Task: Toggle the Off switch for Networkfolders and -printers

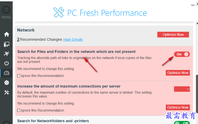Action: 182,123
